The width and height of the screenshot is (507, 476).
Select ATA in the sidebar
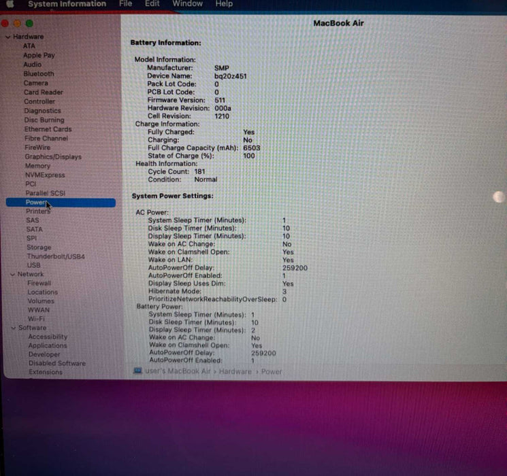point(29,46)
